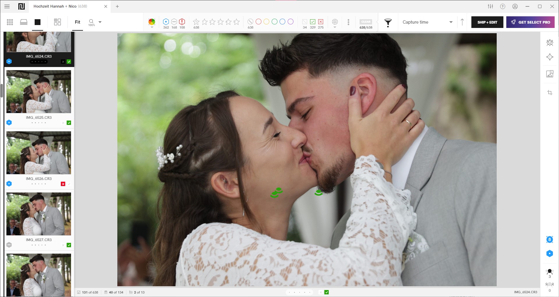Toggle the focus point target icon
The width and height of the screenshot is (559, 297).
click(550, 57)
